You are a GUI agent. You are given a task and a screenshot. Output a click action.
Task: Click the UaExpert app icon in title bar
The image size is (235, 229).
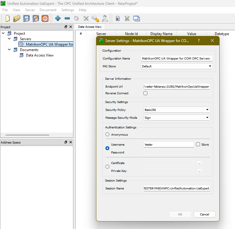point(3,3)
